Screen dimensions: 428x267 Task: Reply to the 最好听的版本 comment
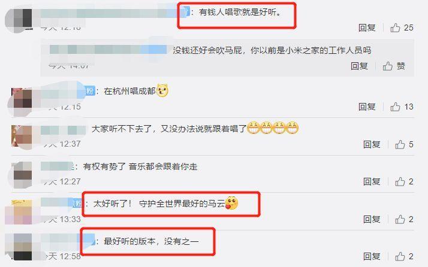tap(372, 256)
